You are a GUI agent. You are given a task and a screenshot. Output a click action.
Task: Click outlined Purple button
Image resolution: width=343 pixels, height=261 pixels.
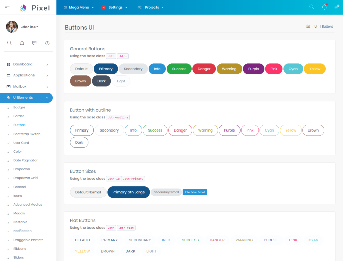(229, 130)
